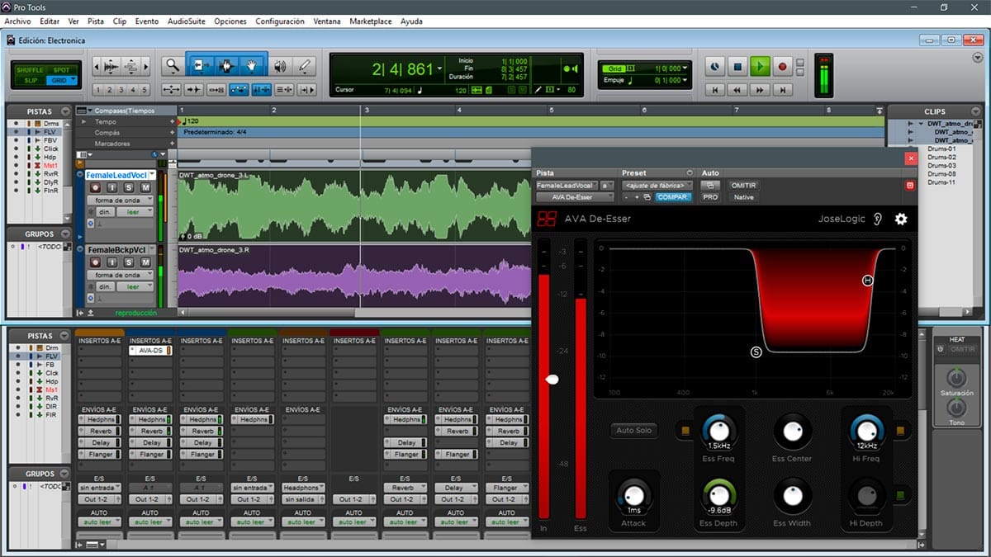This screenshot has width=991, height=557.
Task: Open the ajuste de fábrica preset dropdown
Action: pyautogui.click(x=657, y=186)
